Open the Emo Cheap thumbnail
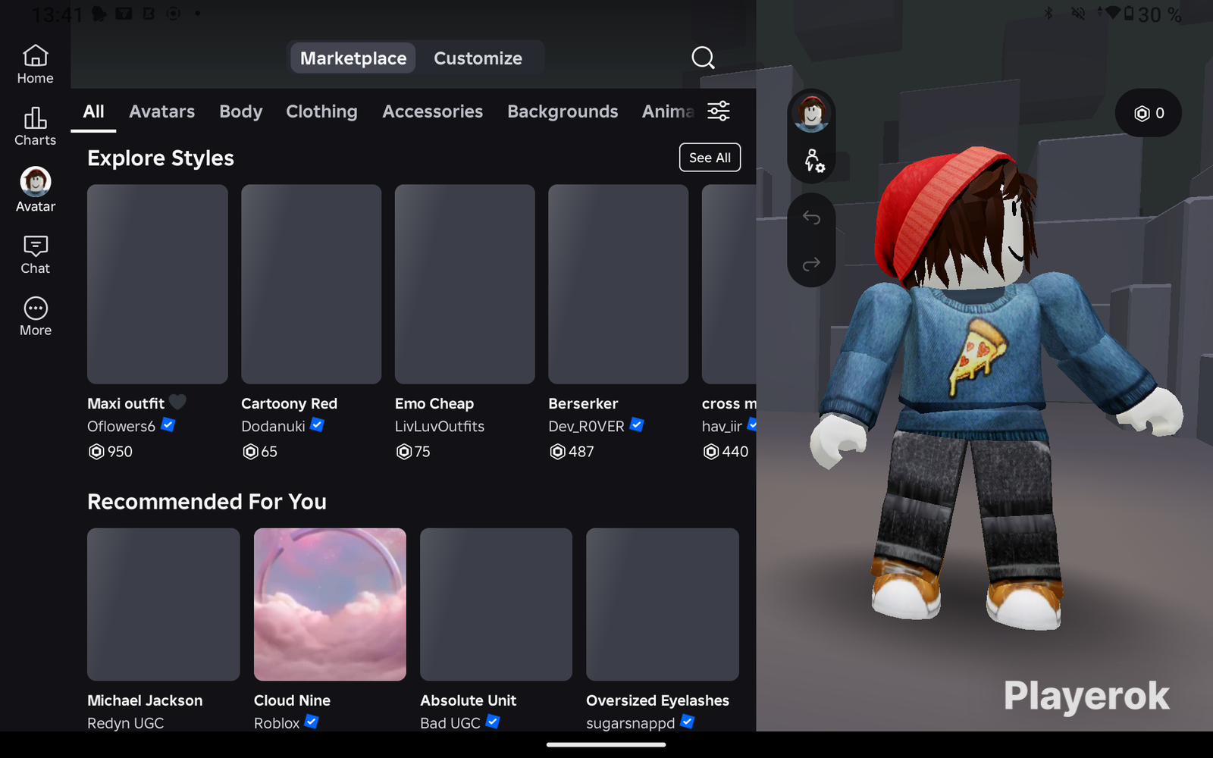Screen dimensions: 1213x758 (x=465, y=284)
